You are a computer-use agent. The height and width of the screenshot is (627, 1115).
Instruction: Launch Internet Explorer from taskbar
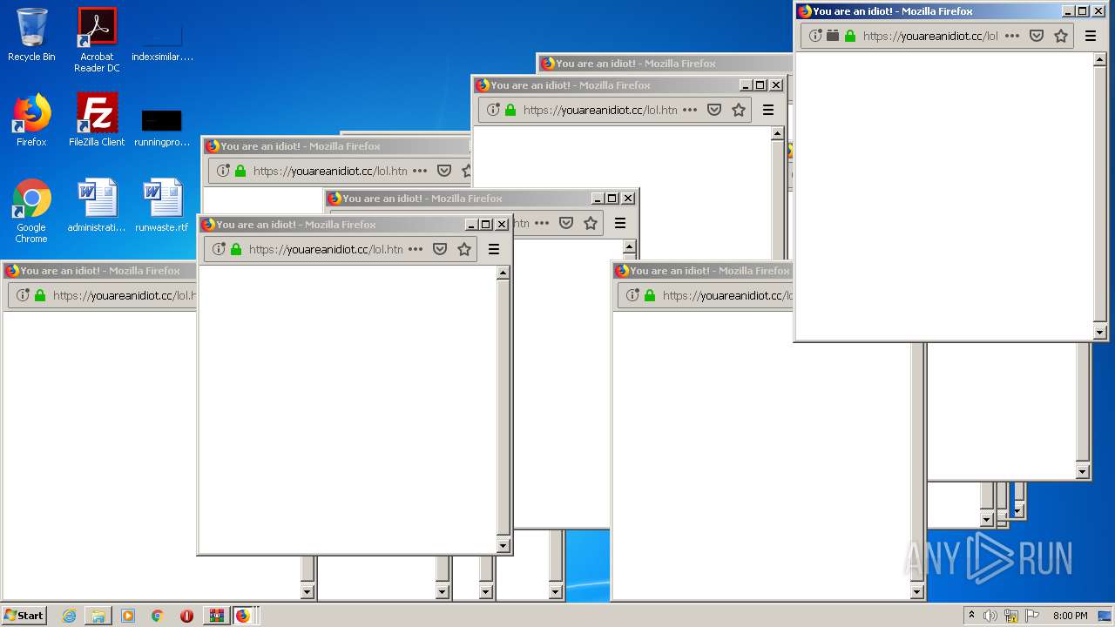point(70,616)
